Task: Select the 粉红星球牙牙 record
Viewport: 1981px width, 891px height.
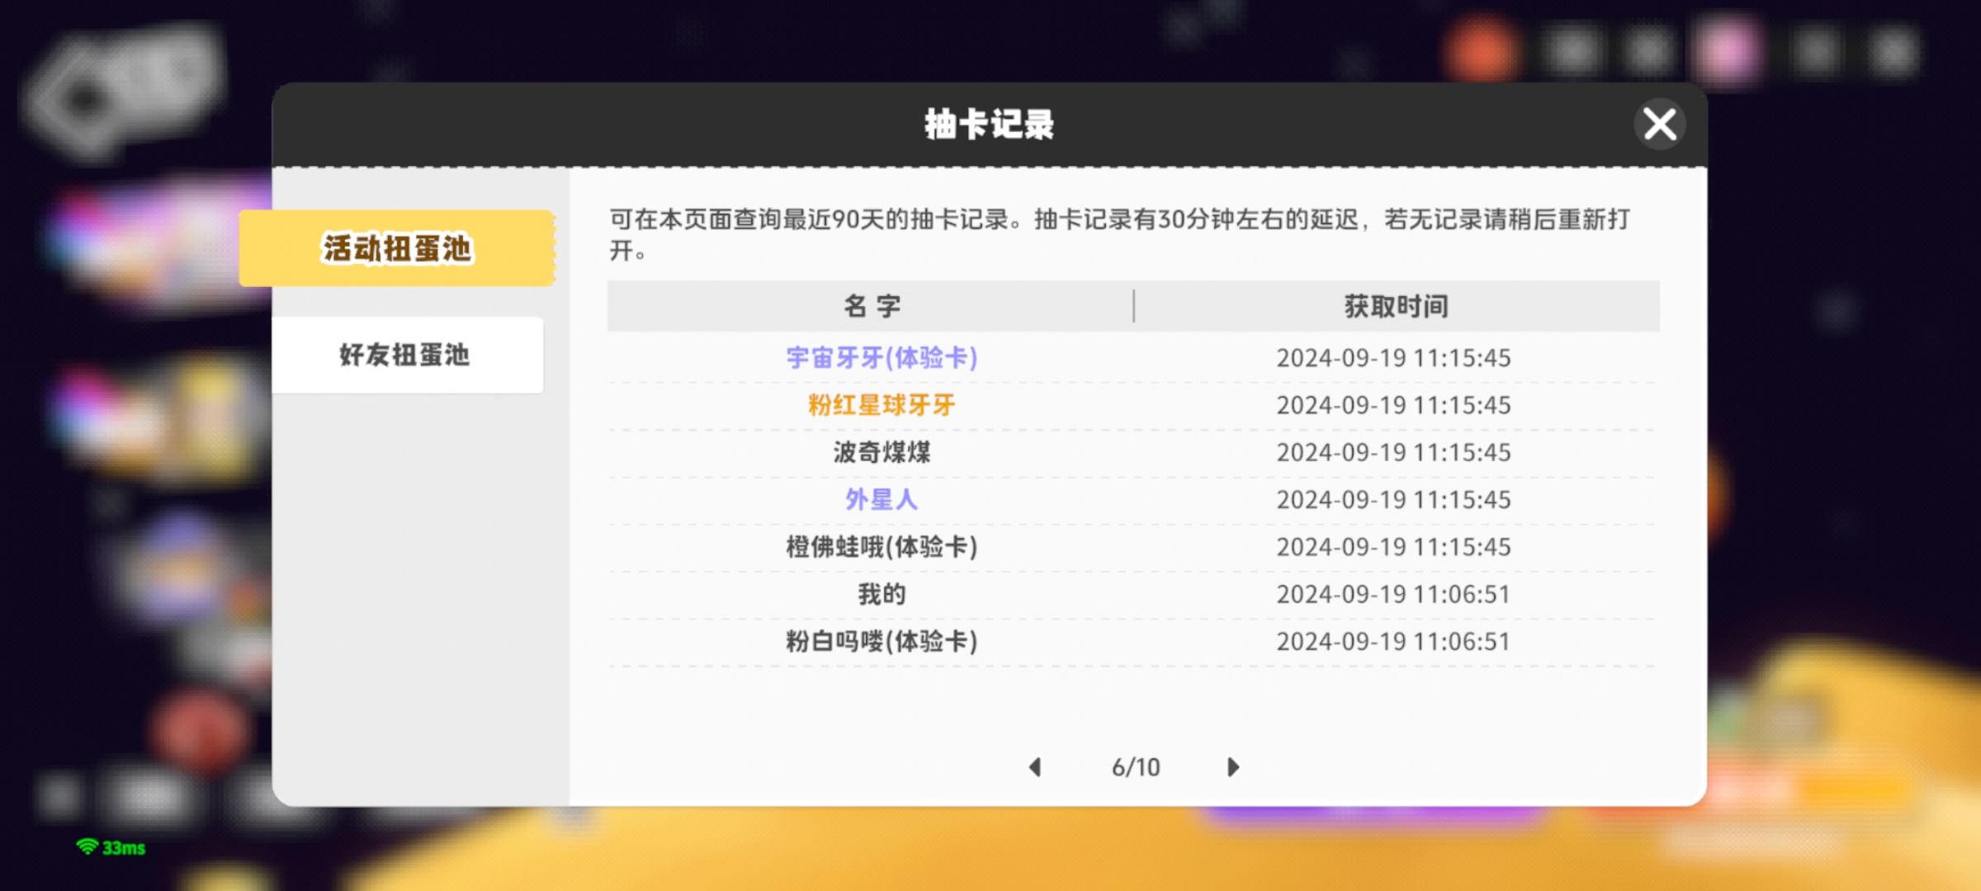Action: pyautogui.click(x=882, y=405)
